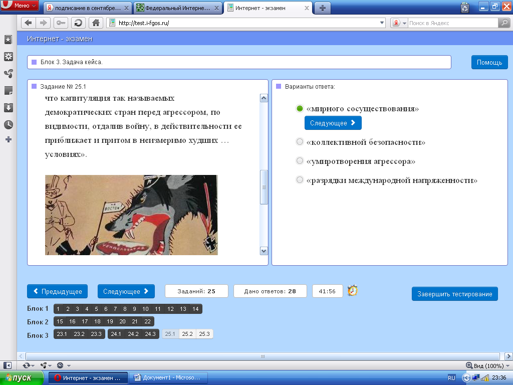Select answer «разрядки международной напряженности»
513x385 pixels.
click(300, 180)
